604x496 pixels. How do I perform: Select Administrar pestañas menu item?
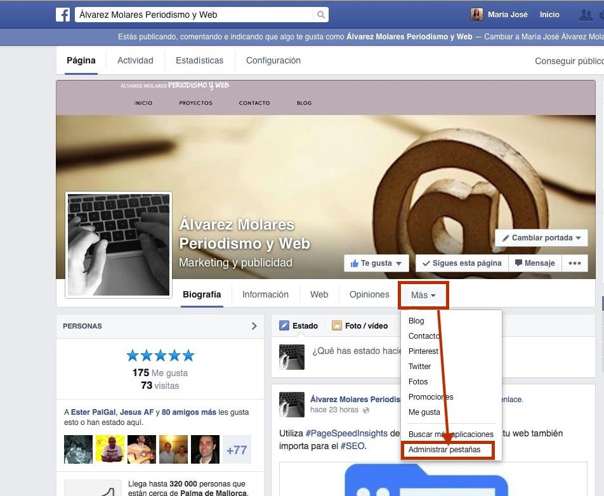click(444, 450)
